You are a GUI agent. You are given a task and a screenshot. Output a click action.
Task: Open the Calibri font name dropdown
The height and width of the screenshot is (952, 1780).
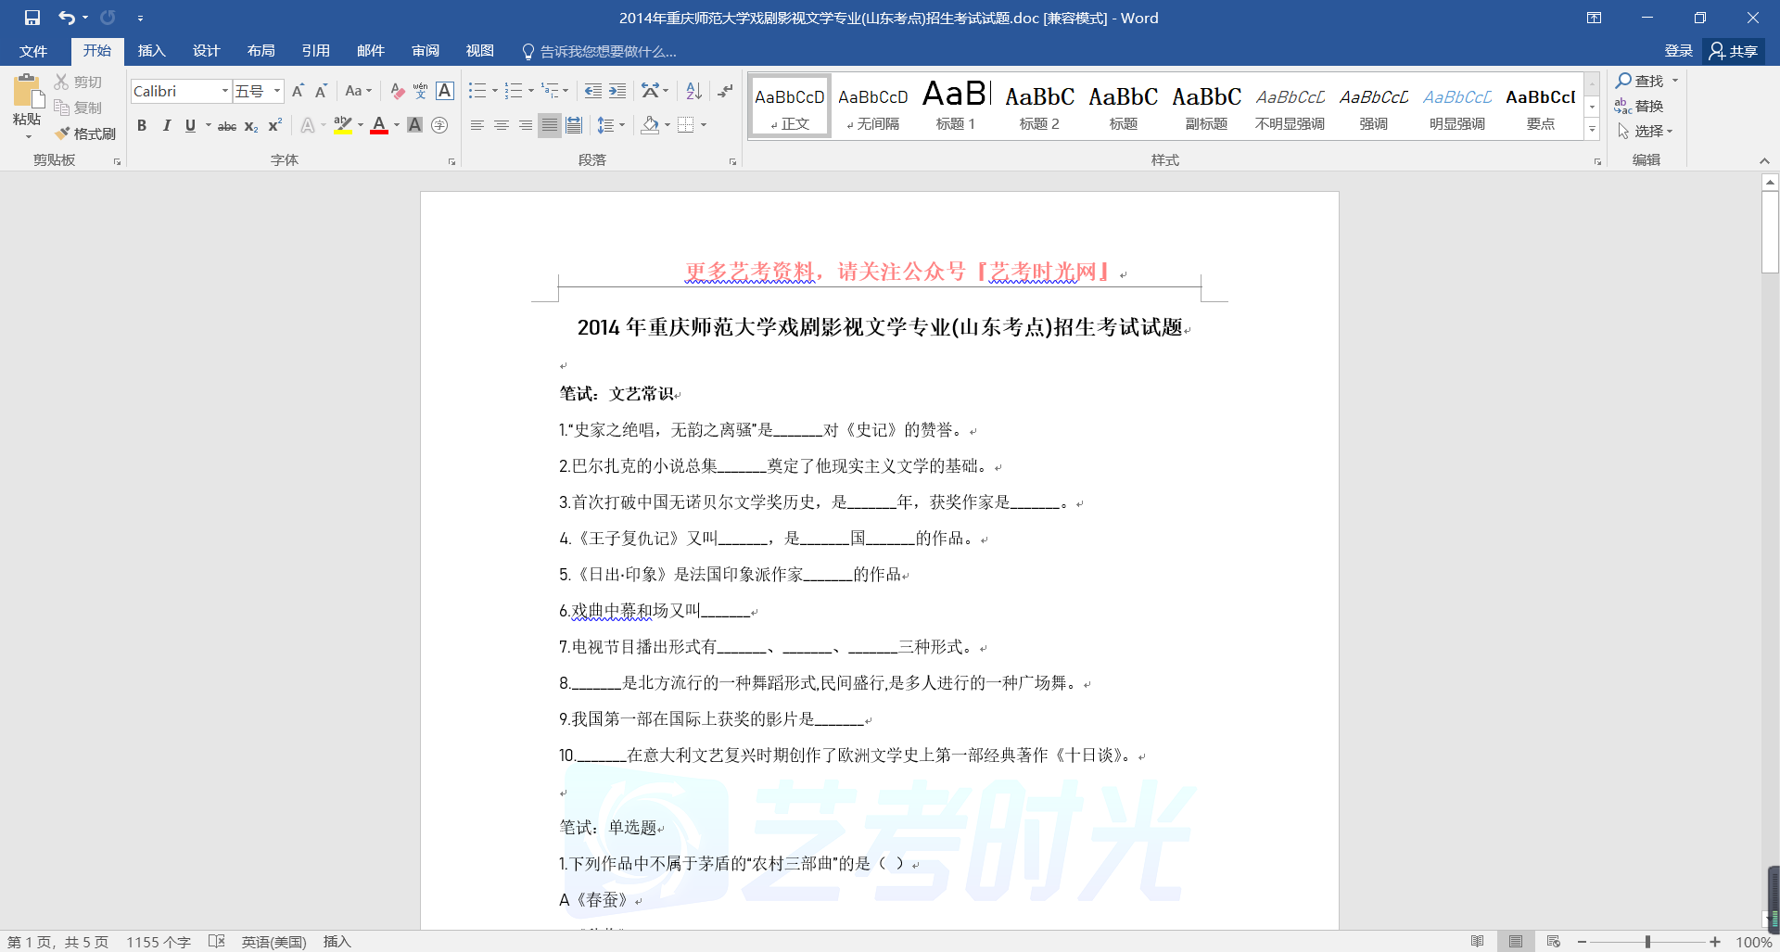tap(224, 91)
